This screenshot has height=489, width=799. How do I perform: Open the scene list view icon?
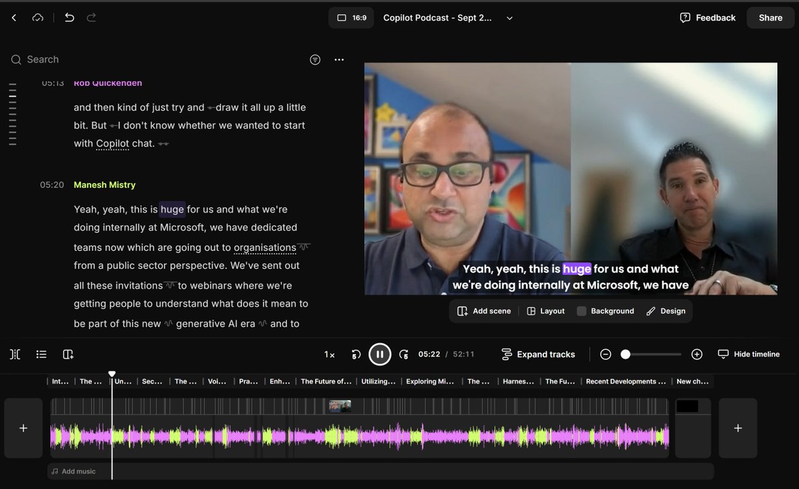click(41, 354)
